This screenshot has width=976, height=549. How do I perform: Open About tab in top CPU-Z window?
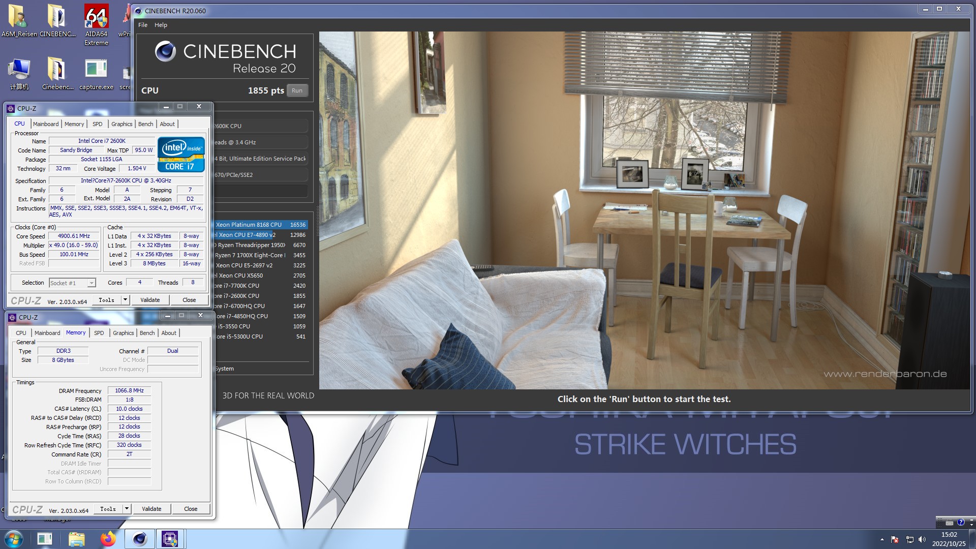(167, 124)
